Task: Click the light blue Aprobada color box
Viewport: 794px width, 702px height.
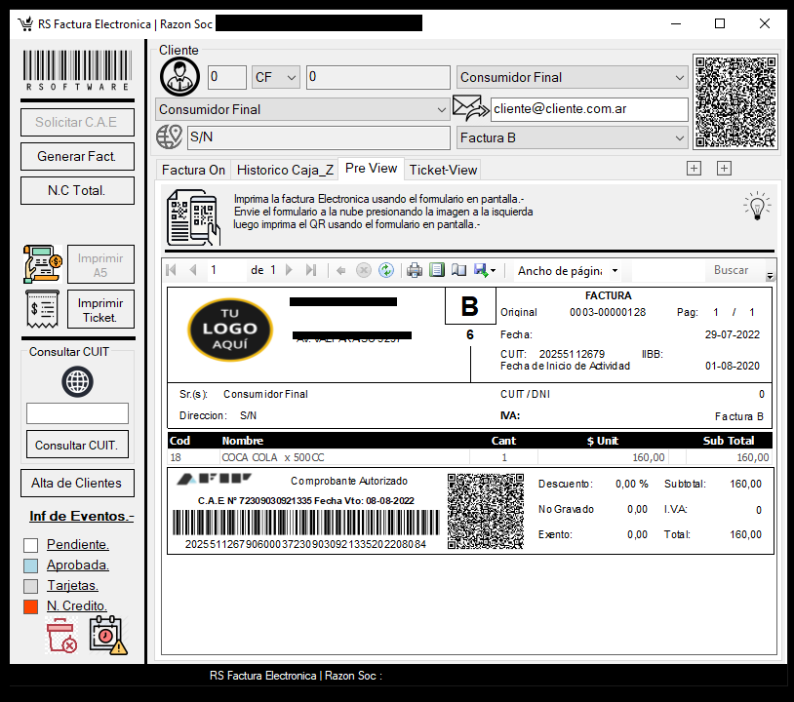Action: [x=31, y=565]
